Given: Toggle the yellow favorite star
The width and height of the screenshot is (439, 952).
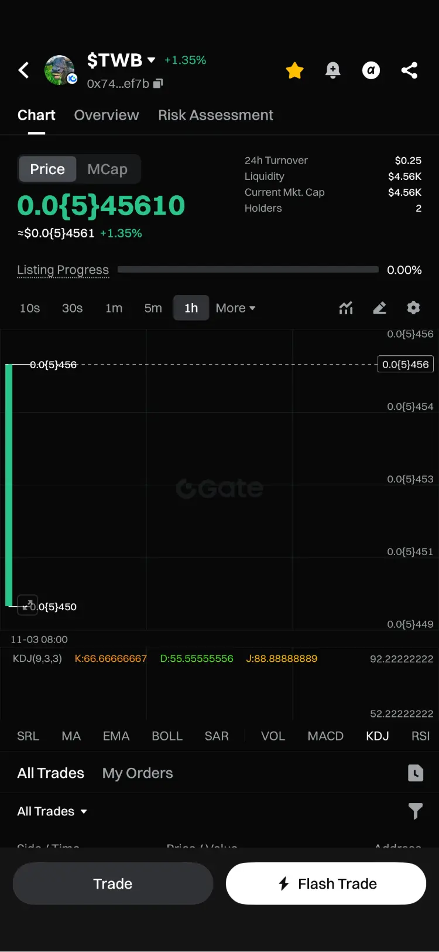Looking at the screenshot, I should click(294, 70).
